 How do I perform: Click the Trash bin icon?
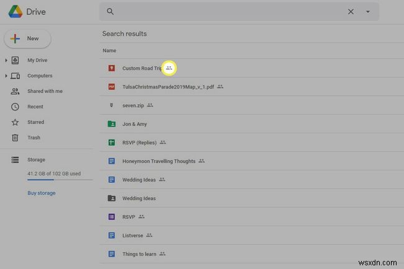click(15, 138)
